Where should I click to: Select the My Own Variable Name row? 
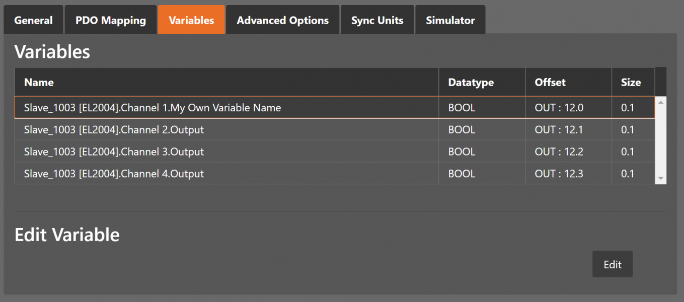(153, 108)
